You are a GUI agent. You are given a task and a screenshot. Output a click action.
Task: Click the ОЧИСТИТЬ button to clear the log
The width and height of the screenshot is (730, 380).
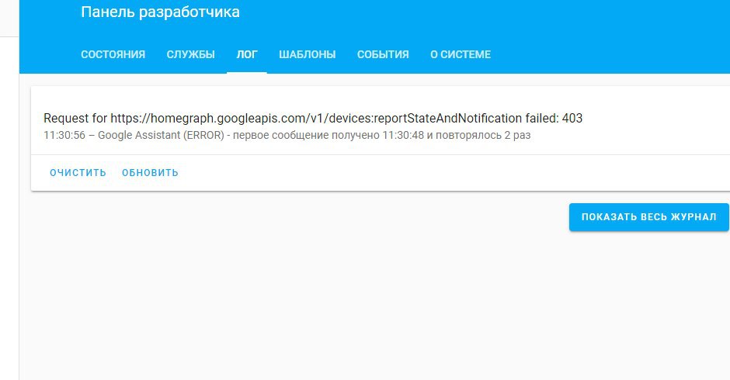click(78, 173)
